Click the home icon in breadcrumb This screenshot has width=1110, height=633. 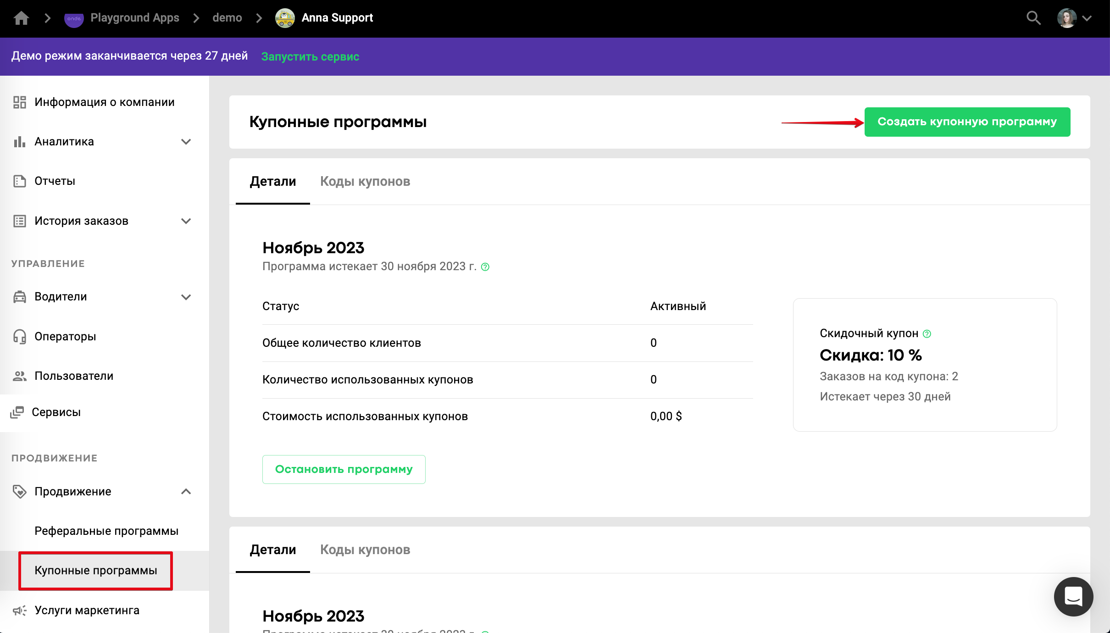click(x=21, y=18)
